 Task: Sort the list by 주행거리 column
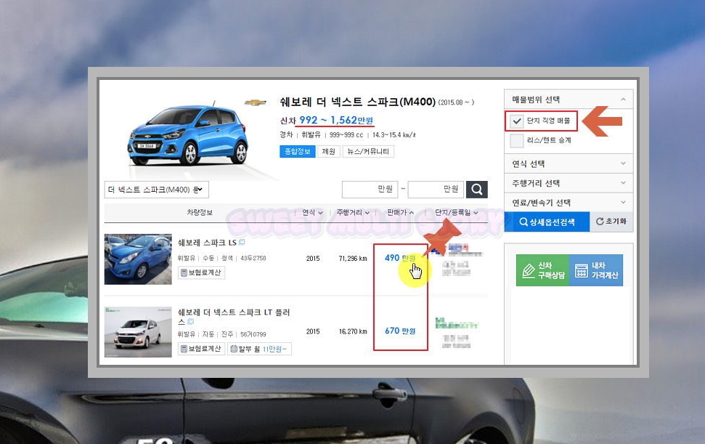click(x=353, y=212)
